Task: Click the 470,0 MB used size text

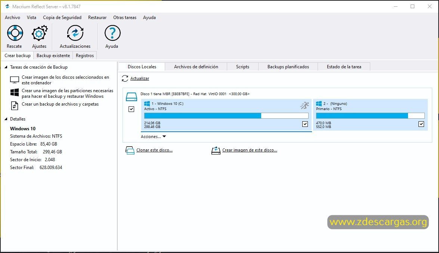Action: [x=324, y=123]
